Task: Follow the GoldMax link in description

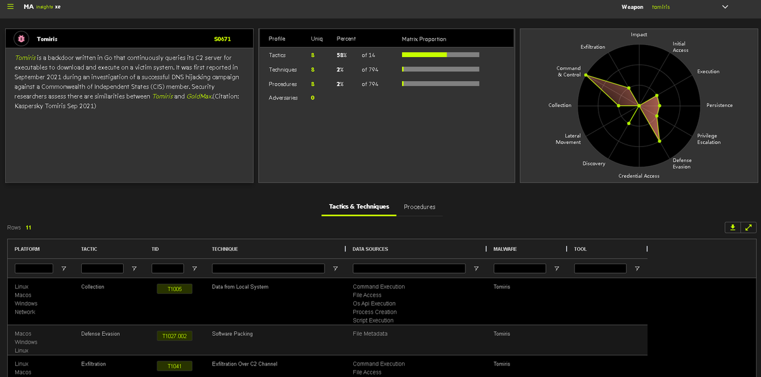Action: tap(198, 96)
